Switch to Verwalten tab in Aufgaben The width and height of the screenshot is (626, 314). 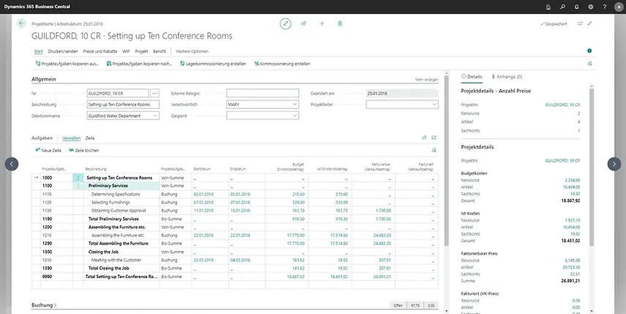click(72, 138)
